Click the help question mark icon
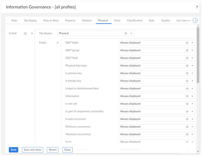 pos(197,7)
